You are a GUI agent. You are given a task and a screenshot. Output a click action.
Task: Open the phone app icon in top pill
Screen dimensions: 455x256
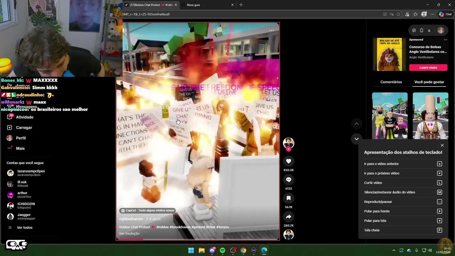[422, 30]
